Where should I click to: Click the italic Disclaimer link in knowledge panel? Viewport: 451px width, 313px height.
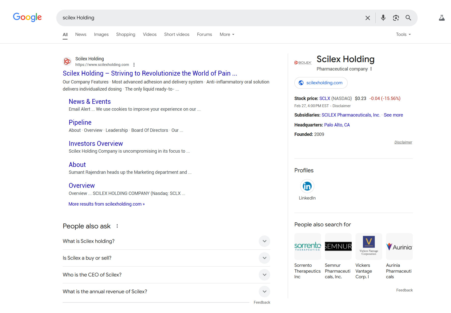click(403, 142)
